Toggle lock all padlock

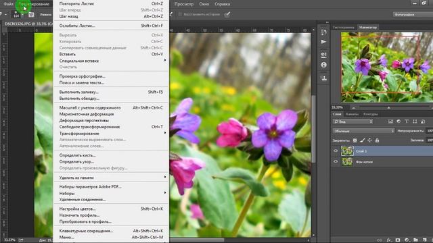tap(377, 140)
